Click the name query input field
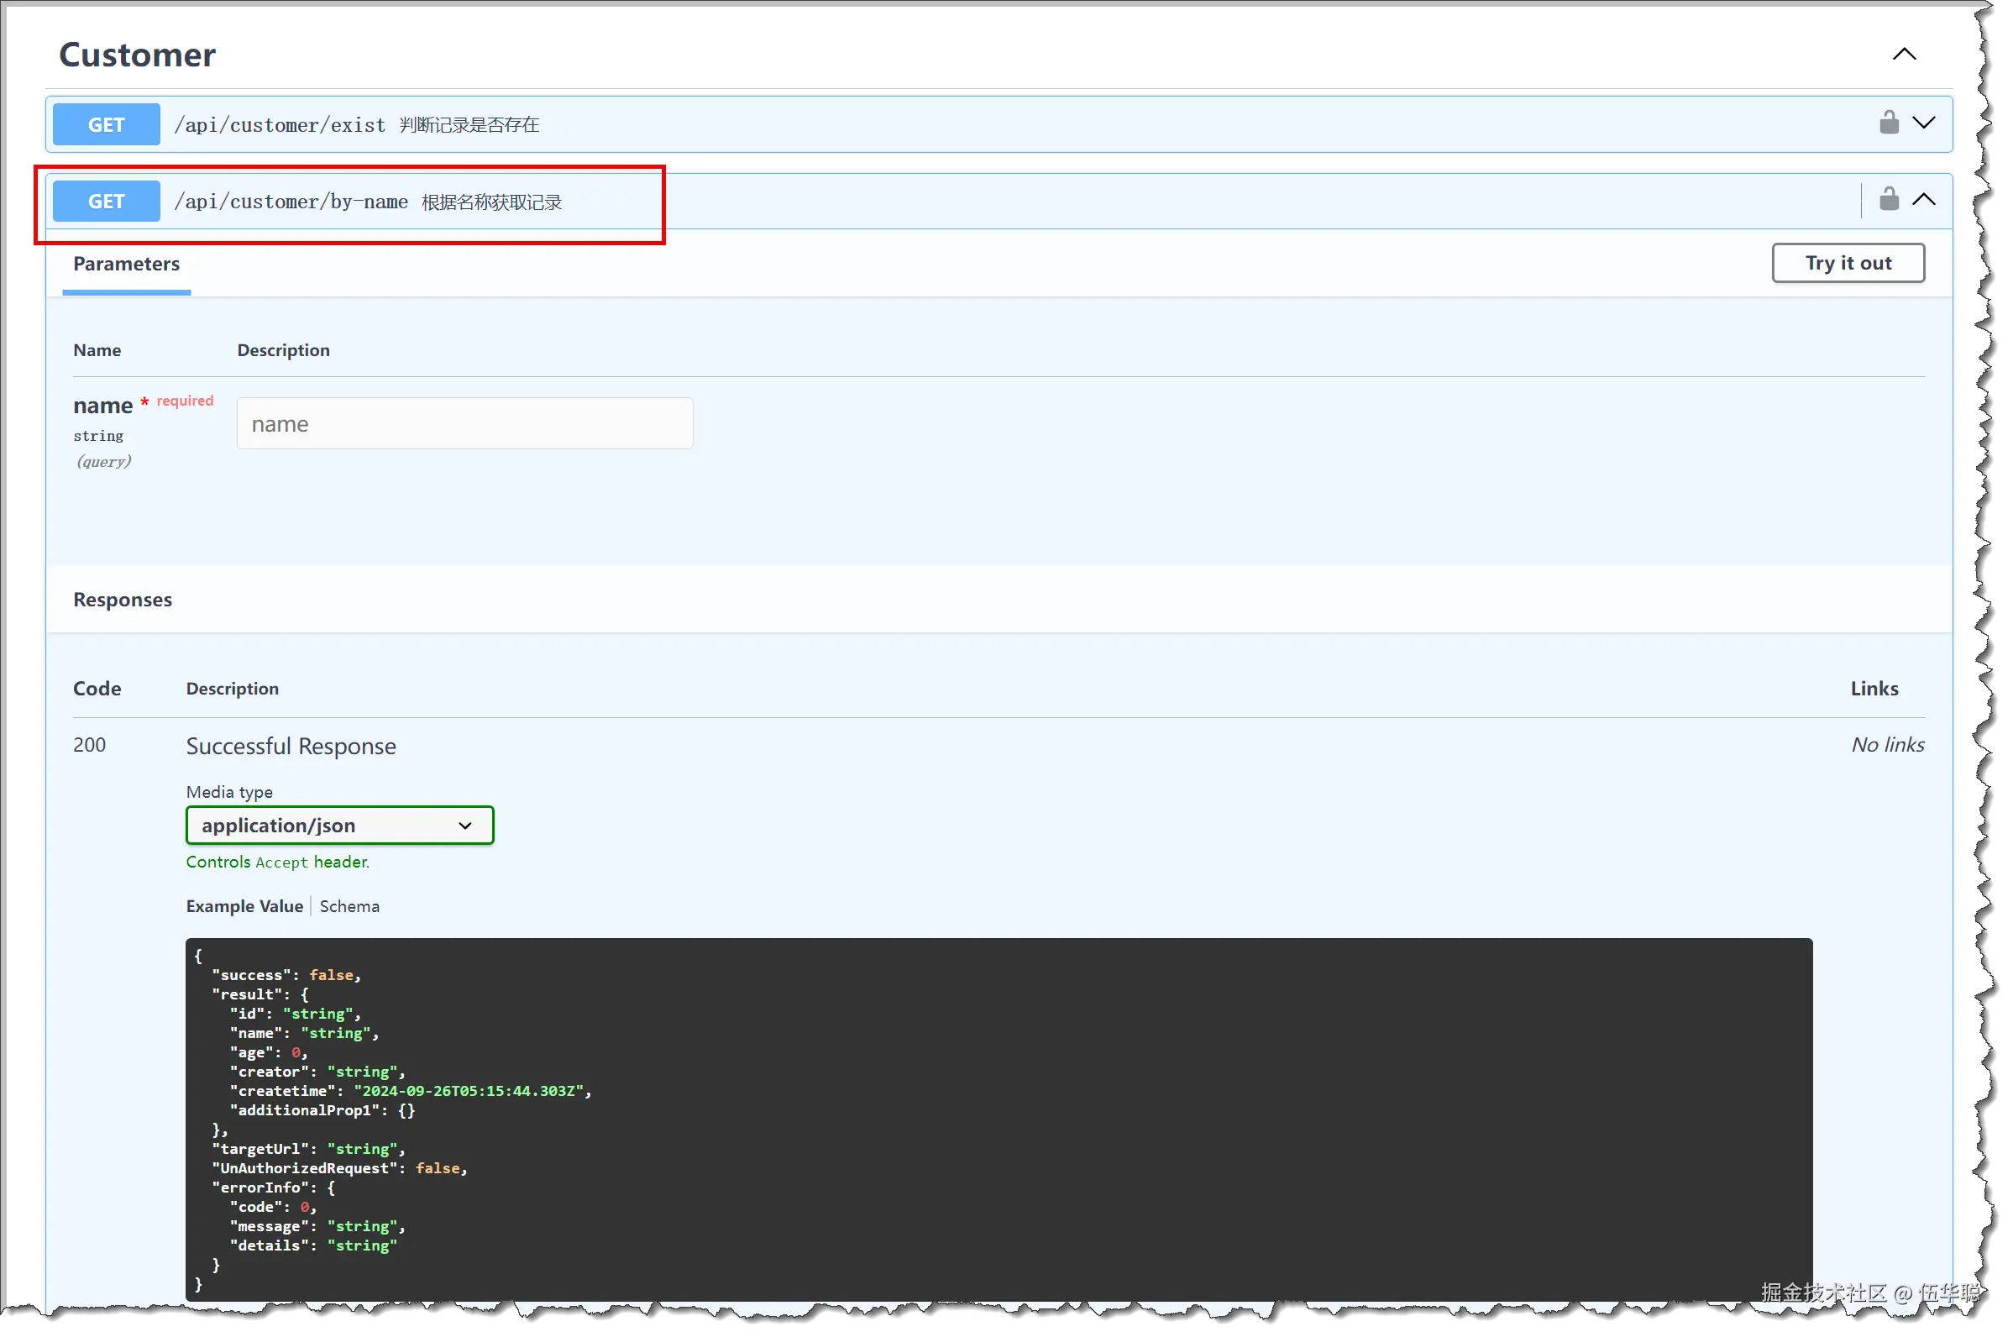Viewport: 2013px width, 1337px height. pos(464,424)
